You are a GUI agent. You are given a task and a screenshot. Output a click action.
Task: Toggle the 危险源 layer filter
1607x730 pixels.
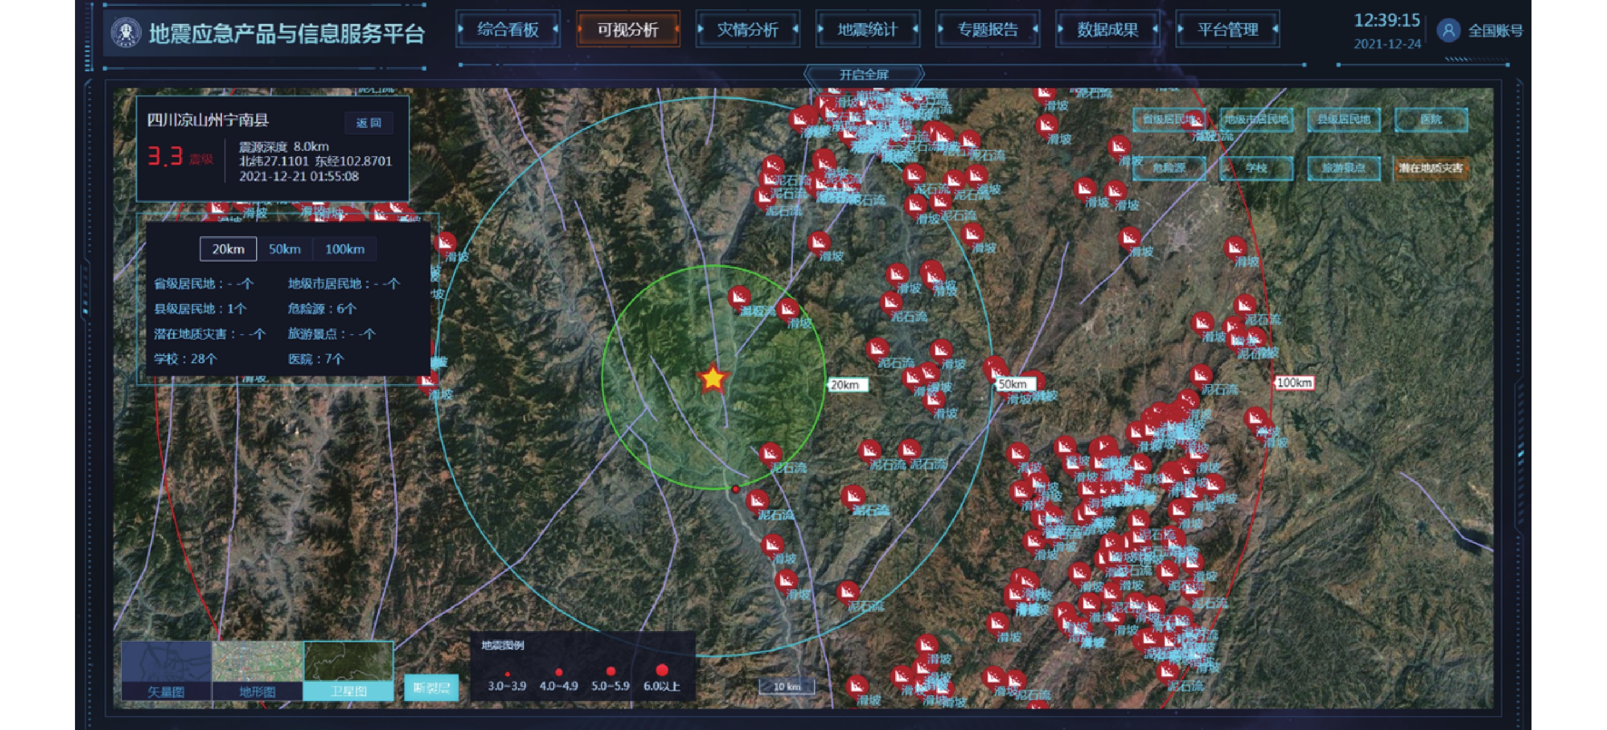click(x=1168, y=168)
